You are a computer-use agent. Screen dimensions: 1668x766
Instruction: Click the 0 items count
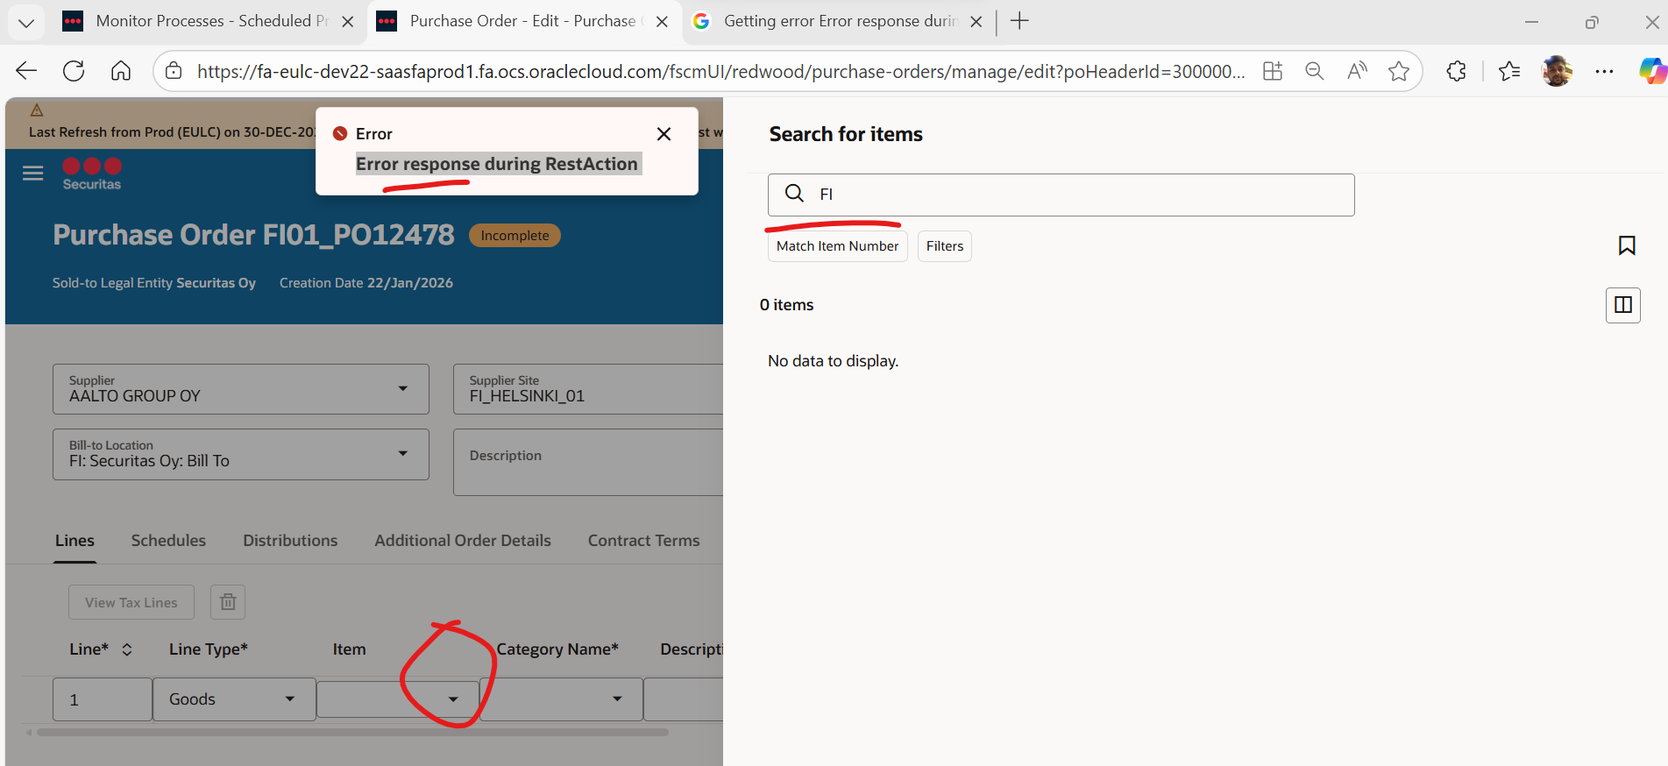[786, 305]
